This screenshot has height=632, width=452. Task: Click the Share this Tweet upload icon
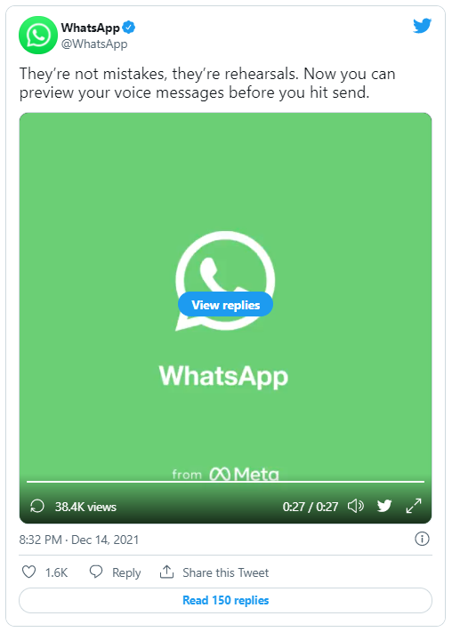(166, 572)
